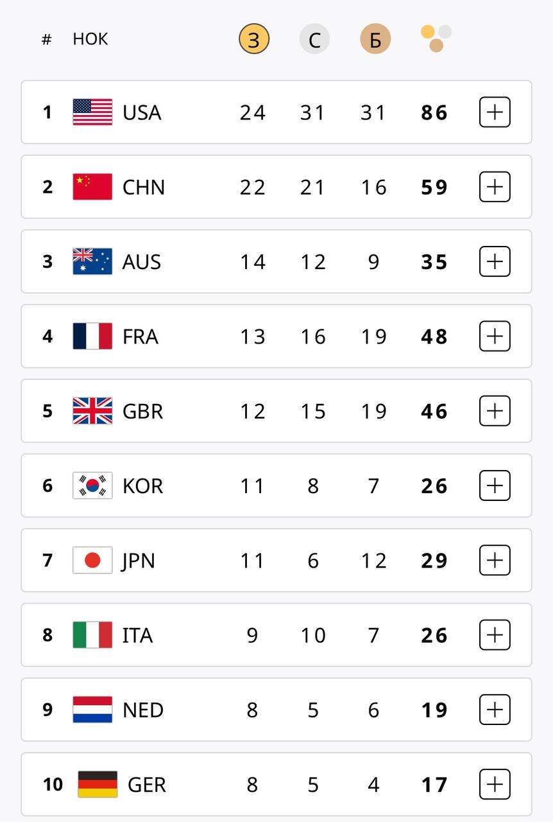Click the total 86 for USA

[x=434, y=113]
